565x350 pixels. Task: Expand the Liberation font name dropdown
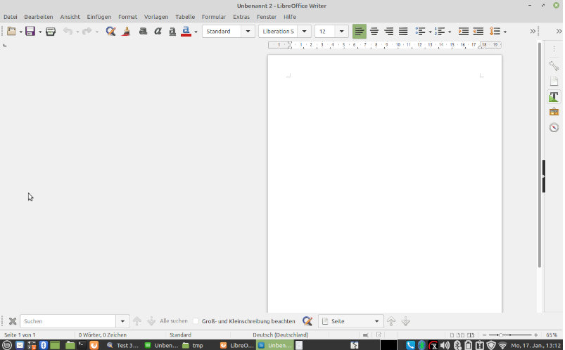304,32
